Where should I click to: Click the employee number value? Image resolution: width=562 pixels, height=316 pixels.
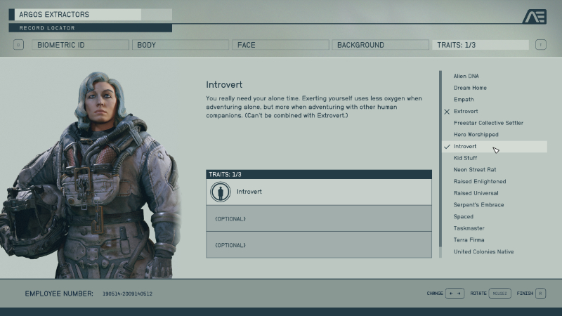click(x=127, y=294)
